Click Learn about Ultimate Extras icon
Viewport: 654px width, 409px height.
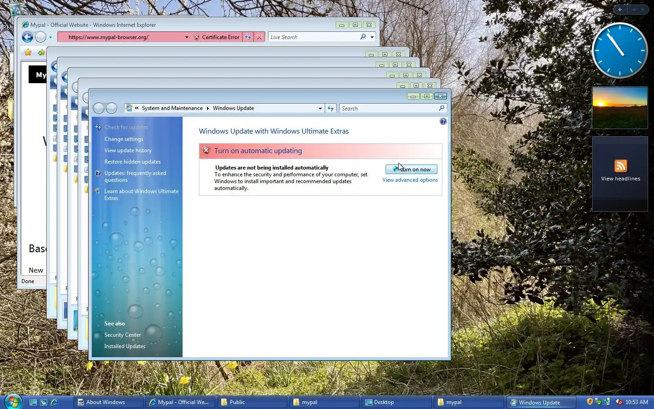click(x=98, y=191)
